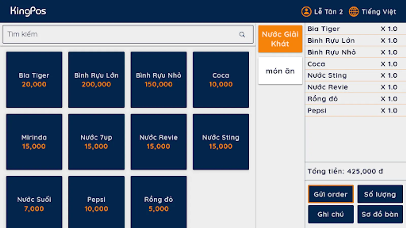The width and height of the screenshot is (406, 228).
Task: Add Nước 7up to the order
Action: [96, 142]
